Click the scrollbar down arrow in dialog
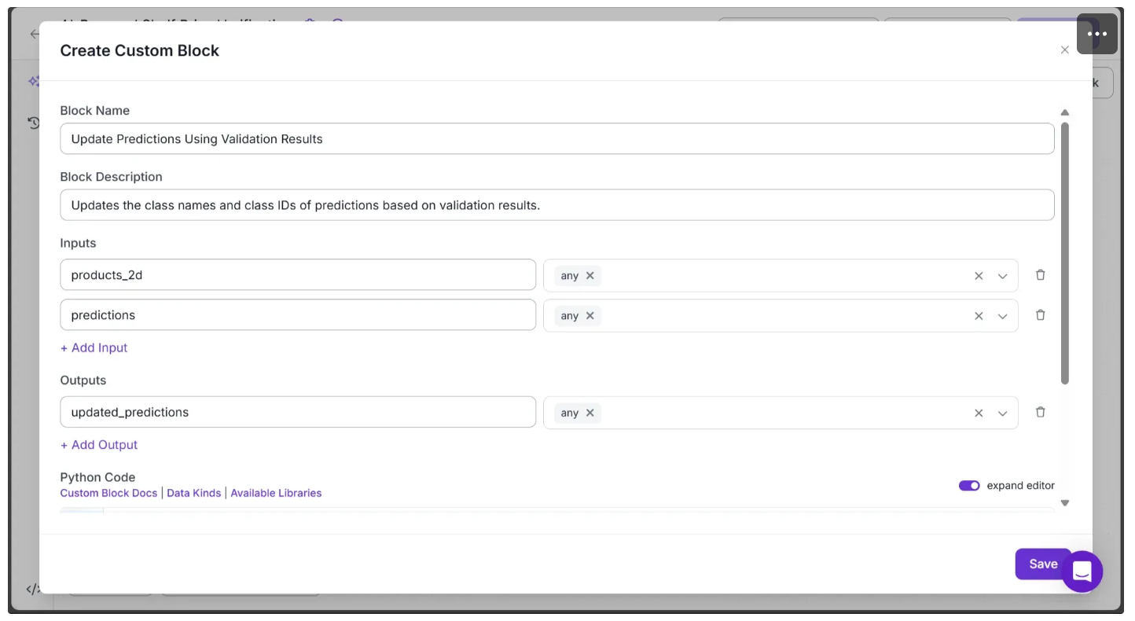Image resolution: width=1135 pixels, height=621 pixels. coord(1065,503)
